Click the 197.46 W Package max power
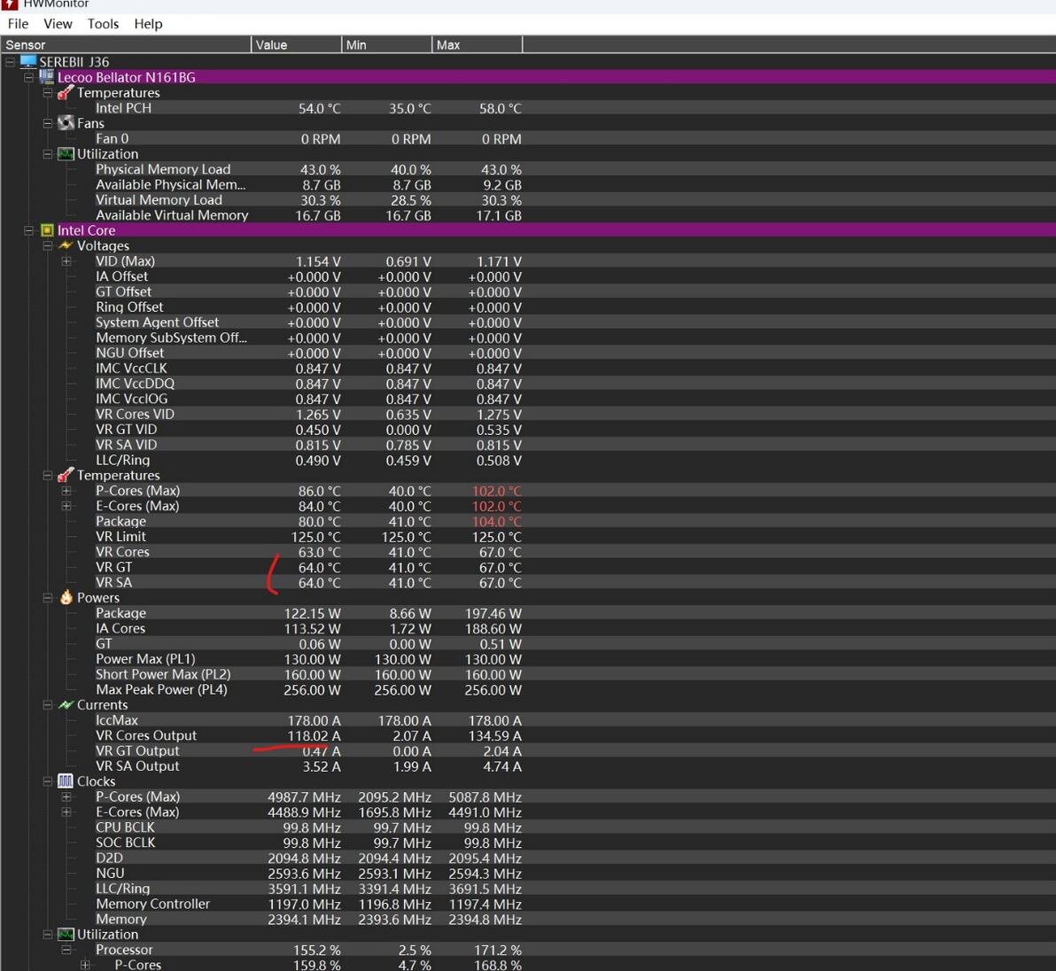1056x971 pixels. 493,613
